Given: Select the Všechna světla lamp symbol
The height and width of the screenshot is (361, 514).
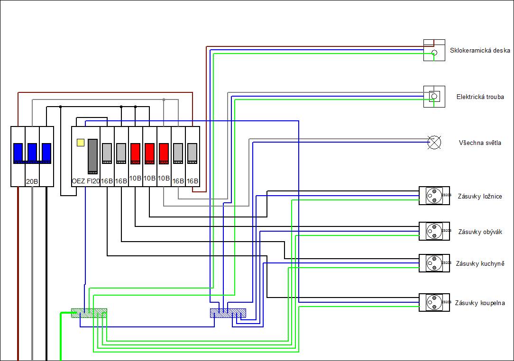Looking at the screenshot, I should [x=434, y=143].
